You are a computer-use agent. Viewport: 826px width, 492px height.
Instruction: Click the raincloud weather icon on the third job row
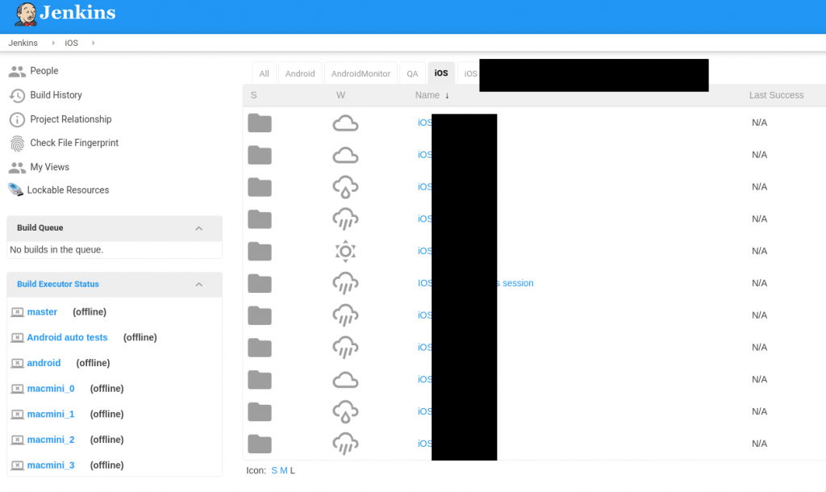(x=345, y=186)
